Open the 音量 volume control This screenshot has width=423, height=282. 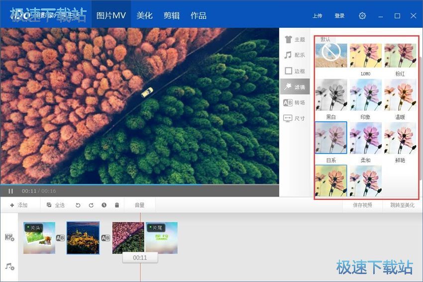point(139,205)
